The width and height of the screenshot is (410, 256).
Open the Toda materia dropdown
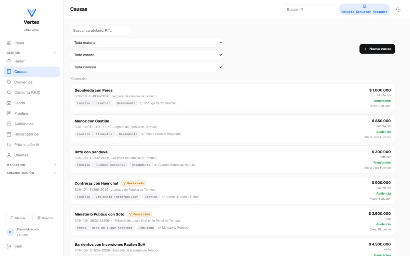(147, 43)
